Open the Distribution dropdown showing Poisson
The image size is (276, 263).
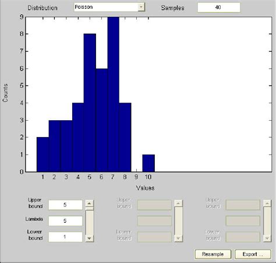coord(109,7)
